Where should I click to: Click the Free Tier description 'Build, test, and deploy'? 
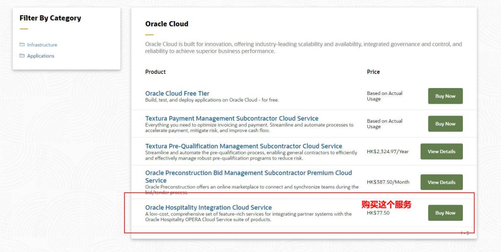(x=212, y=100)
